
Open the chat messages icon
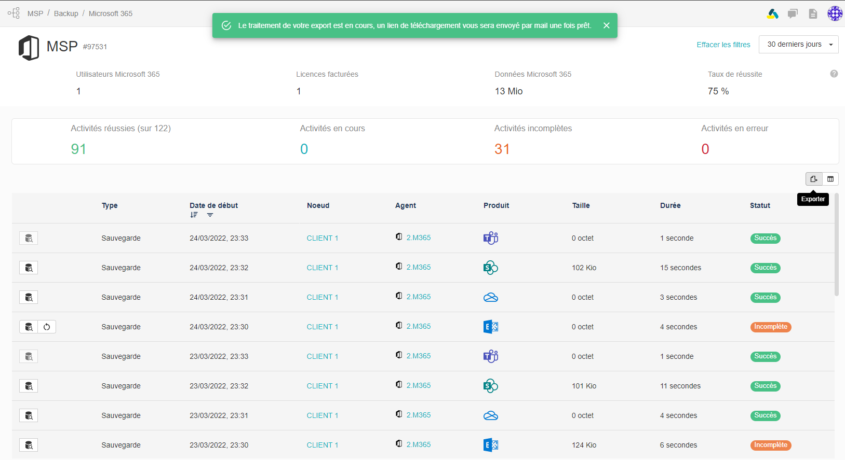793,13
